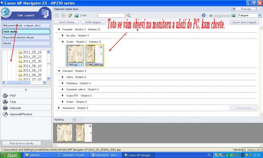Click the scan/import icon at top-left
263x158 pixels.
click(5, 12)
